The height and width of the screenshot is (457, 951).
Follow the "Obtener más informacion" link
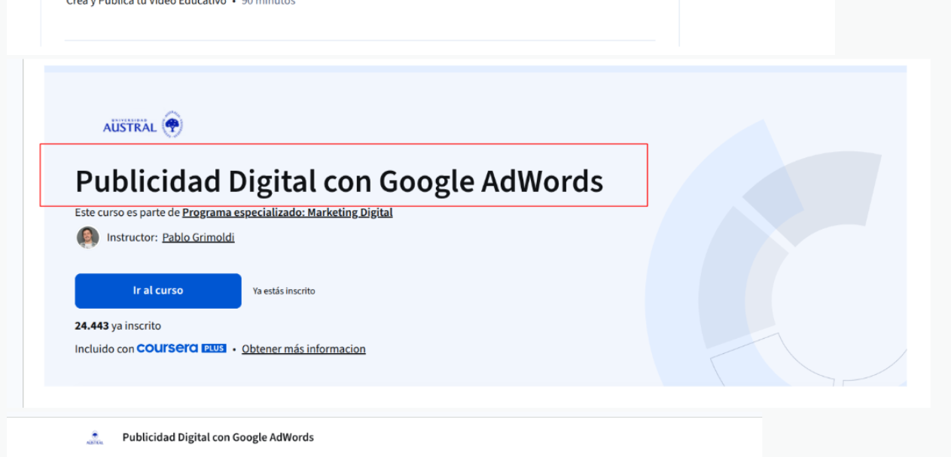click(303, 349)
